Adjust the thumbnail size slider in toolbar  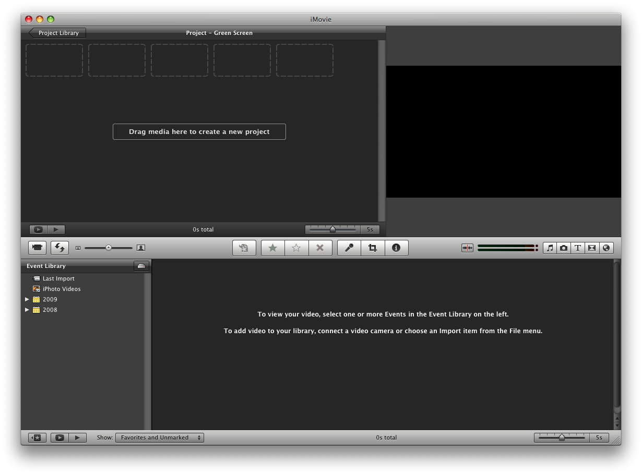tap(109, 248)
